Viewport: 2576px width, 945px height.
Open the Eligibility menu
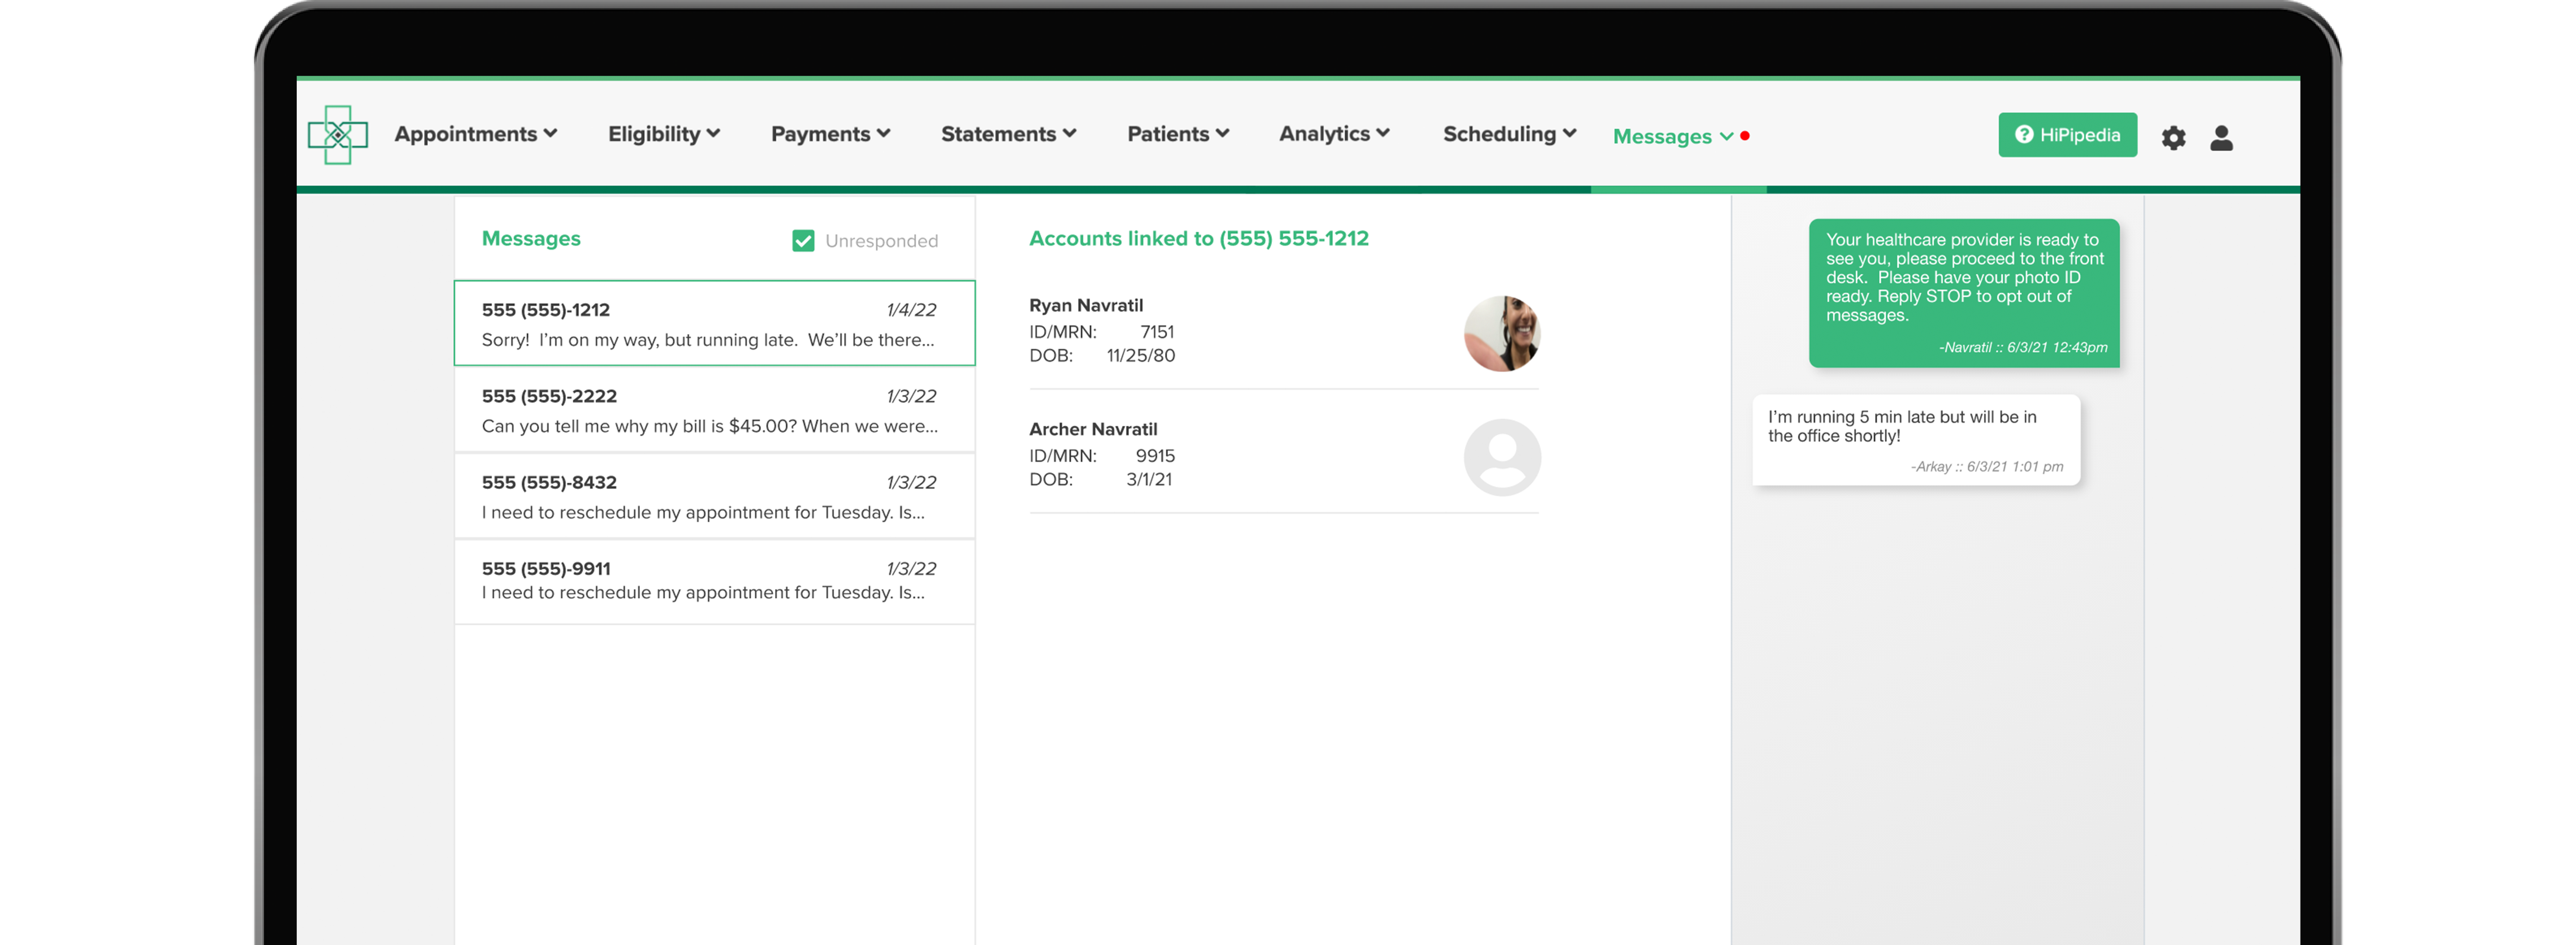(664, 134)
